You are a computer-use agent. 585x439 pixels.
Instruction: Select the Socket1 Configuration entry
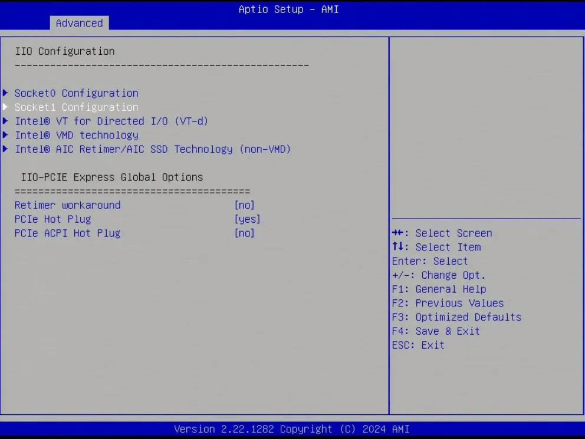[x=76, y=107]
